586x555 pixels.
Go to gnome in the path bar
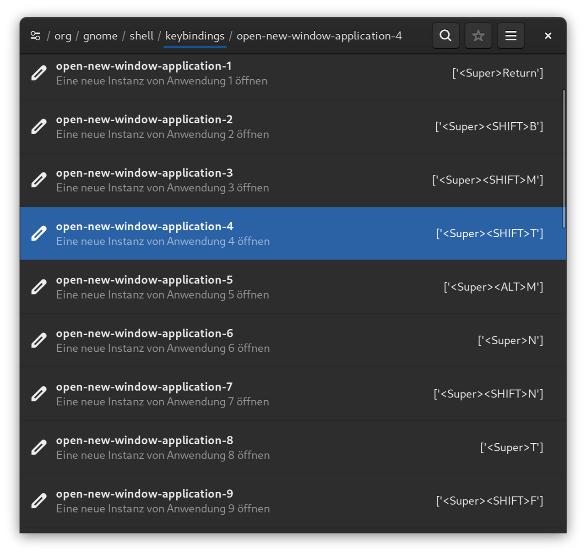(100, 36)
